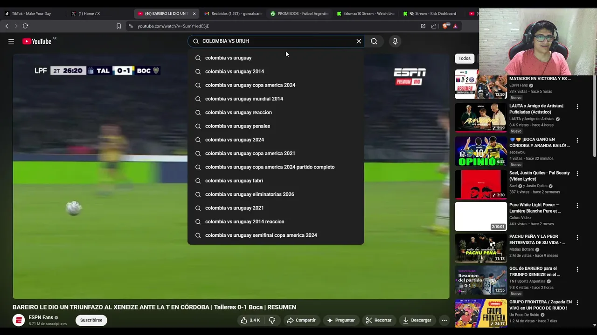Go to the YouTube home logo
Image resolution: width=597 pixels, height=335 pixels.
tap(37, 41)
